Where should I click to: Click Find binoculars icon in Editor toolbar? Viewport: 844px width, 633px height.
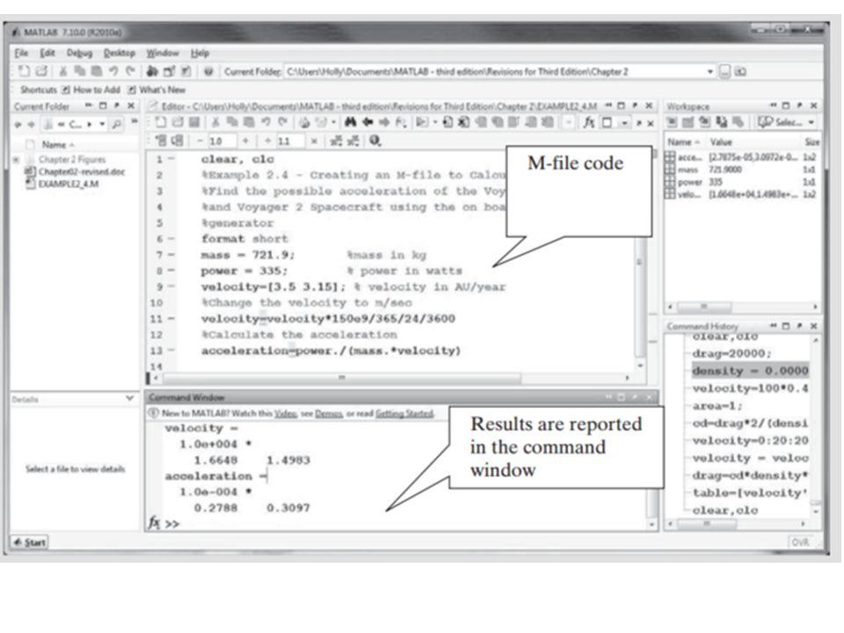click(351, 123)
